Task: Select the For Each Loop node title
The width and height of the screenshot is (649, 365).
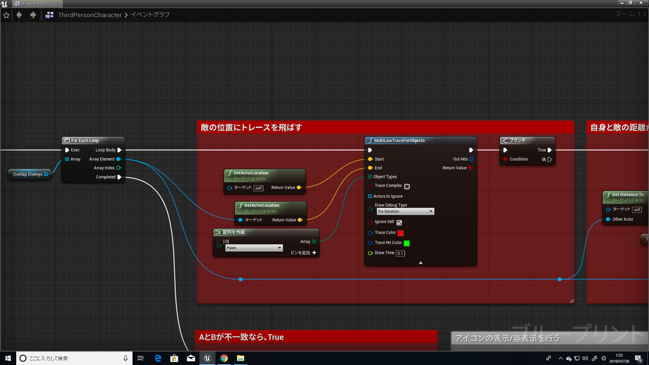Action: click(85, 140)
